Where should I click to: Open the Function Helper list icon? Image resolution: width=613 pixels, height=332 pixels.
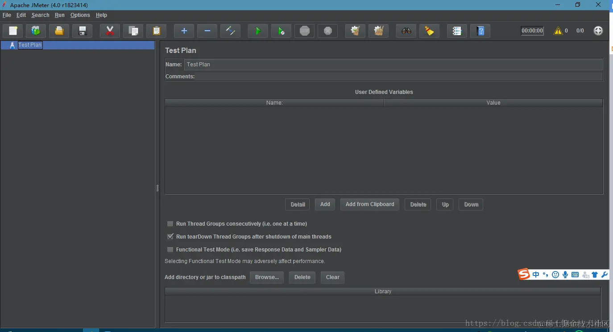click(x=457, y=31)
